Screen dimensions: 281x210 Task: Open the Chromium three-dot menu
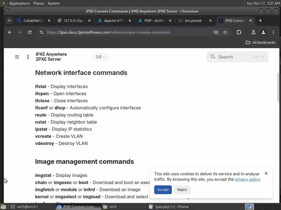click(273, 32)
